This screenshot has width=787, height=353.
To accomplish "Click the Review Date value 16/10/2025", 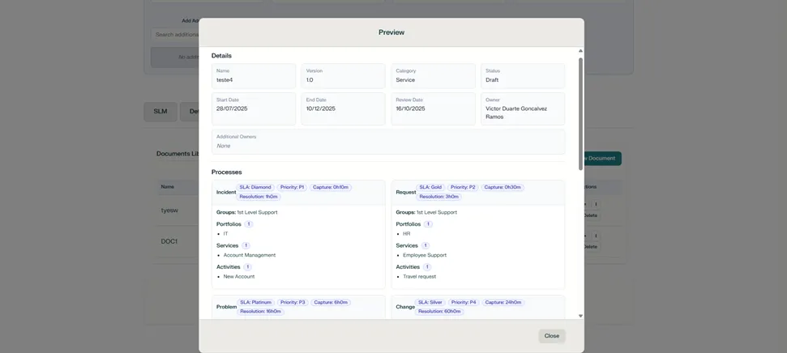I will (x=411, y=108).
